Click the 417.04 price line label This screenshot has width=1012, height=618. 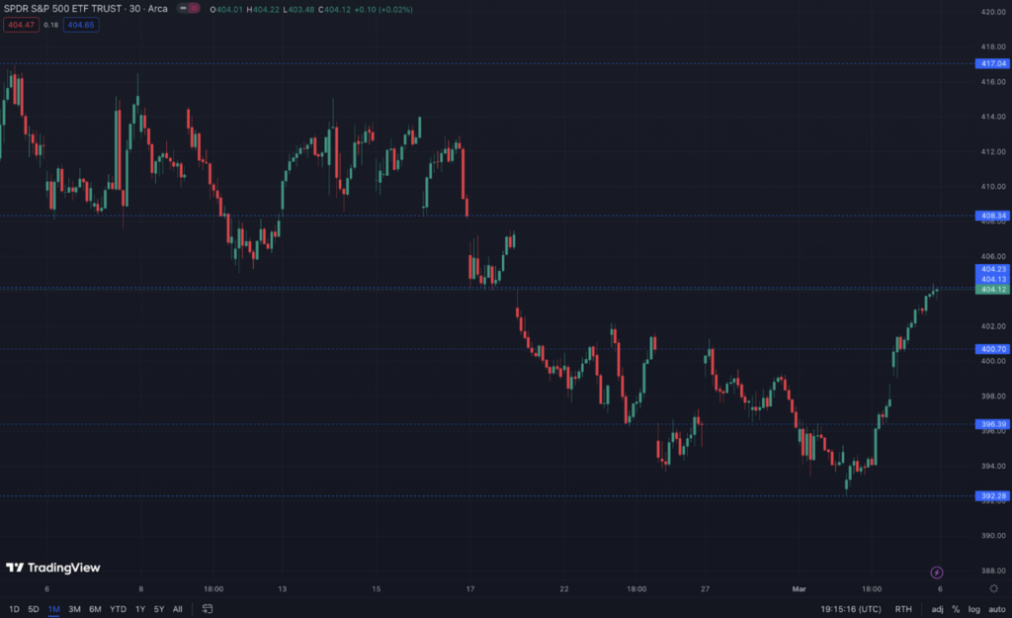pos(992,63)
